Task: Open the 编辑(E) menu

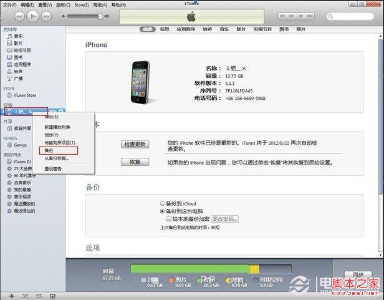Action: (27, 4)
